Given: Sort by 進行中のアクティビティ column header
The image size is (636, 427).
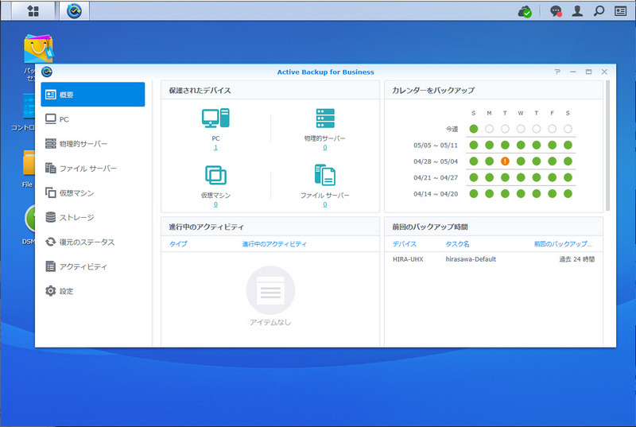Looking at the screenshot, I should click(x=274, y=243).
